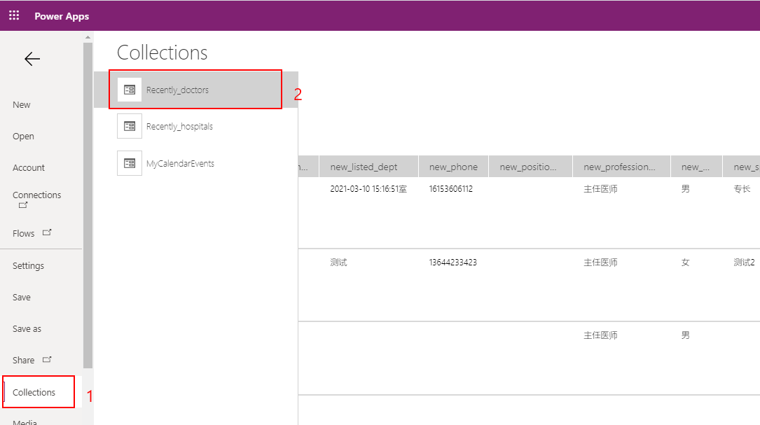Click the back arrow in the sidebar
The height and width of the screenshot is (425, 760).
(32, 59)
